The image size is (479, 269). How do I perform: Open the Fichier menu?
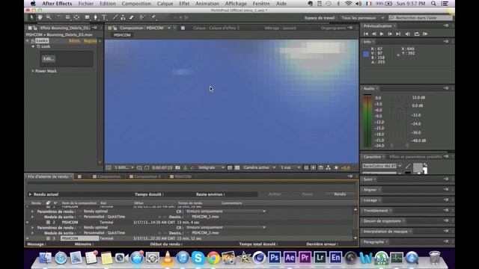(x=85, y=4)
